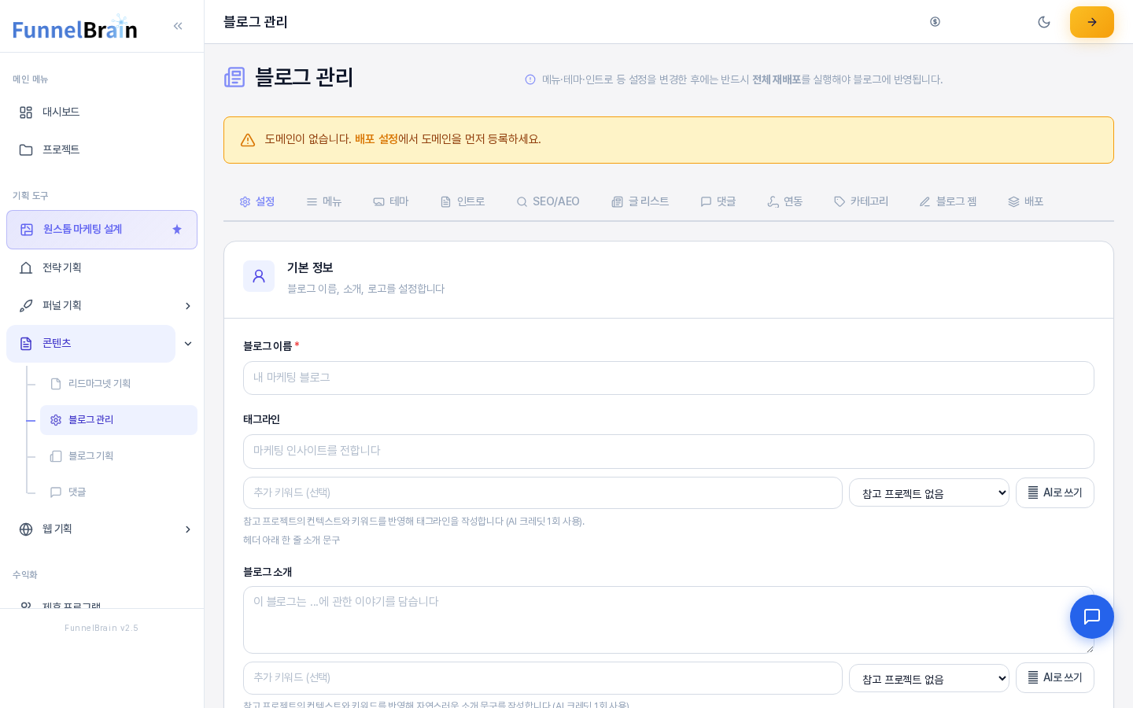Focus 블로그 이름 input field

tap(669, 378)
